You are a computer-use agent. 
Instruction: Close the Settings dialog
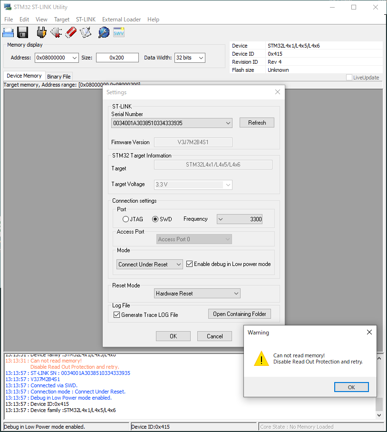tap(278, 92)
